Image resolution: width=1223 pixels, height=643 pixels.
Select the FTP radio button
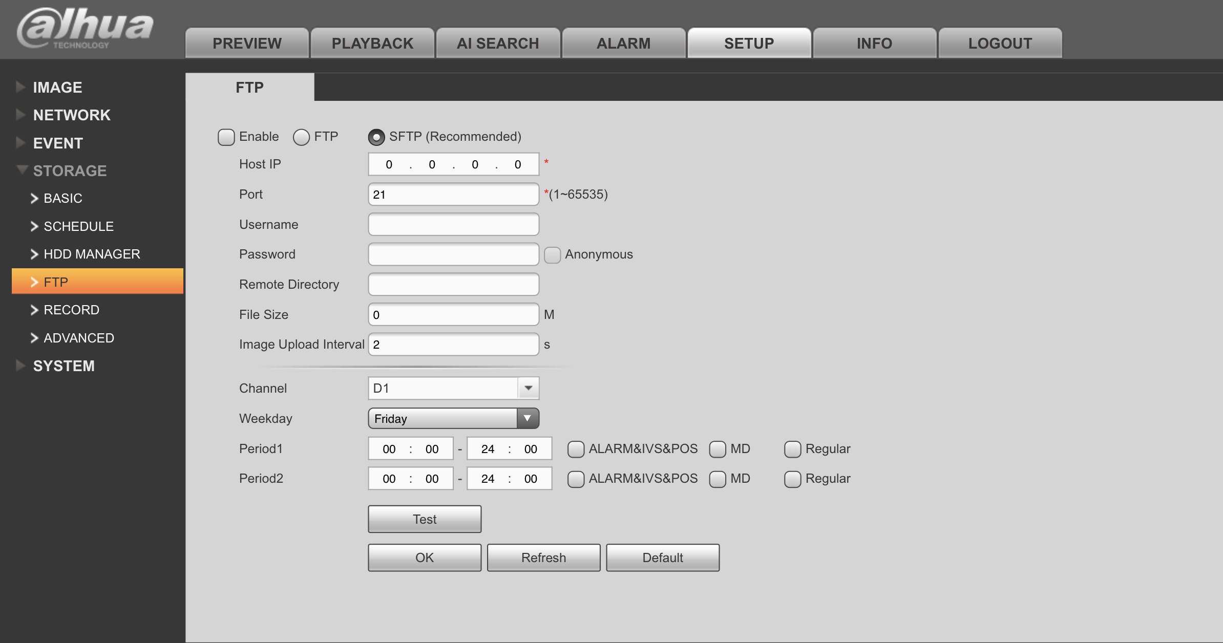pyautogui.click(x=301, y=137)
